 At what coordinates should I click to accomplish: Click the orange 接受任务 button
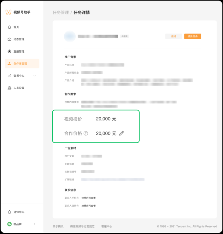click(x=193, y=36)
